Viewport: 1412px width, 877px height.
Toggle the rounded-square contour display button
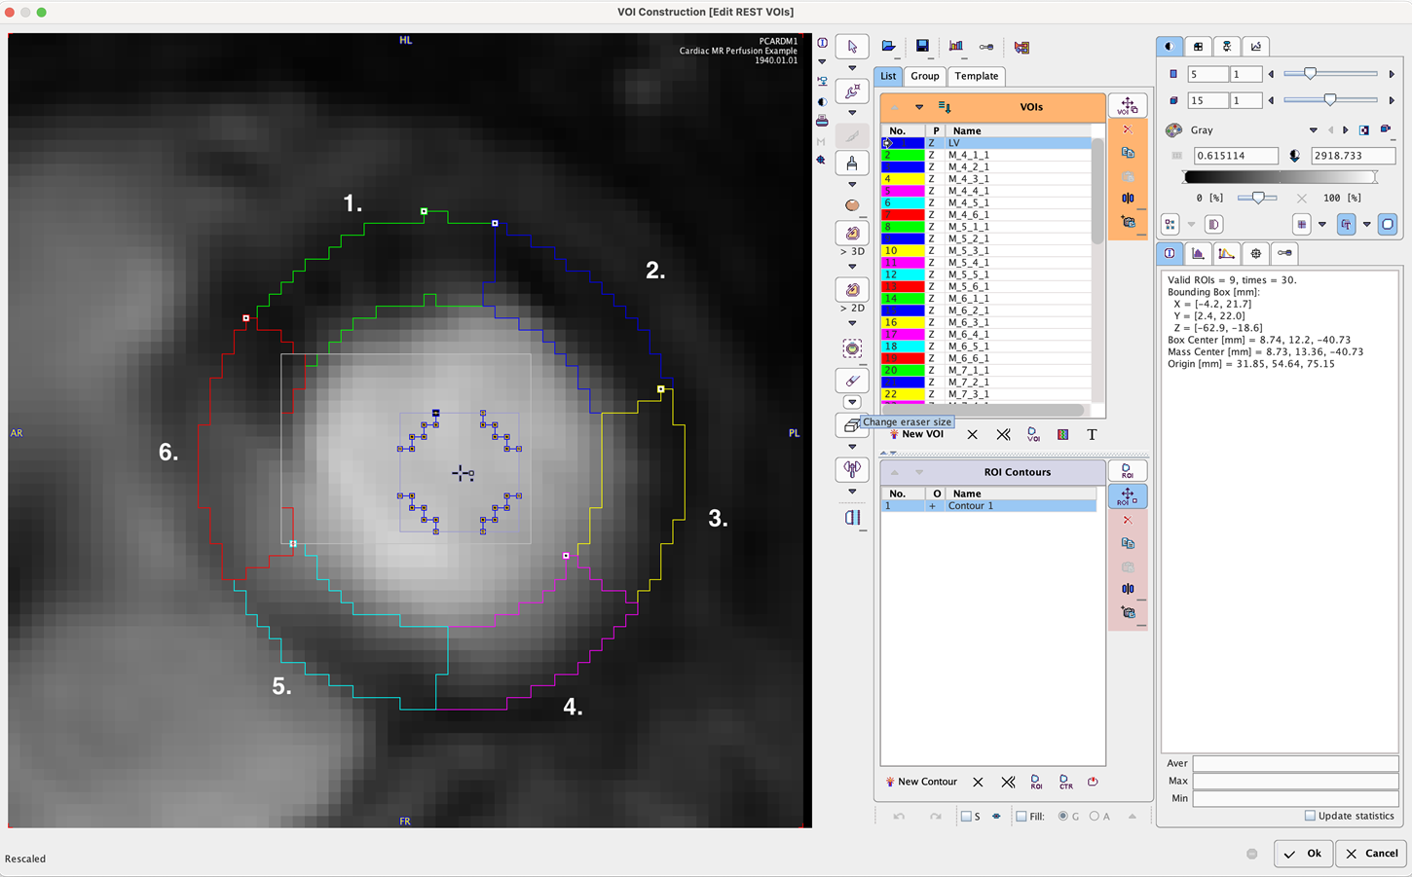point(1388,224)
